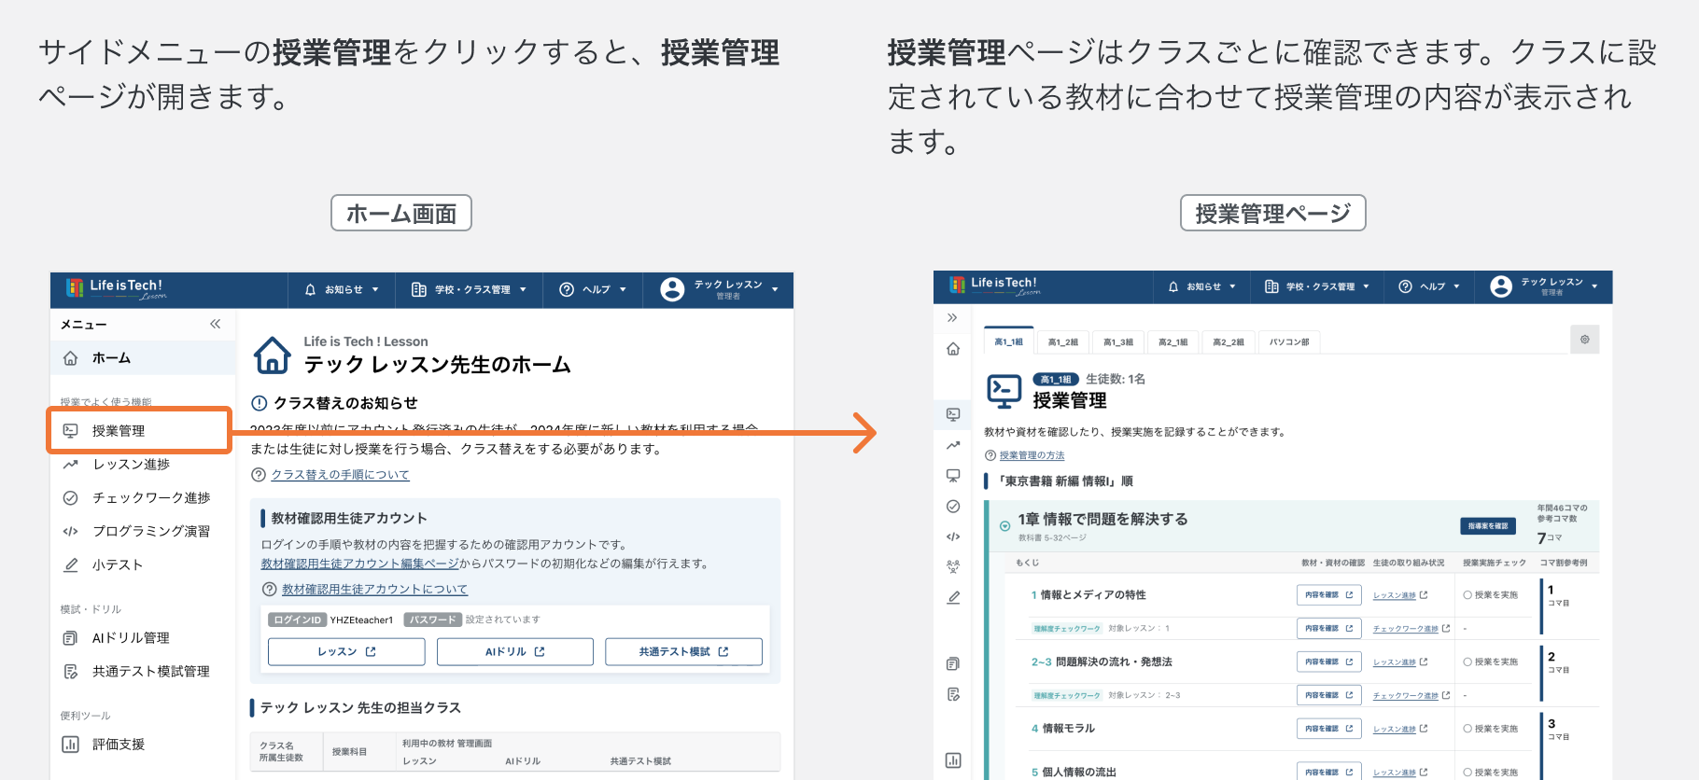Screen dimensions: 1699x780
Task: Open check-circle icon in collapsed sidebar
Action: tap(953, 507)
